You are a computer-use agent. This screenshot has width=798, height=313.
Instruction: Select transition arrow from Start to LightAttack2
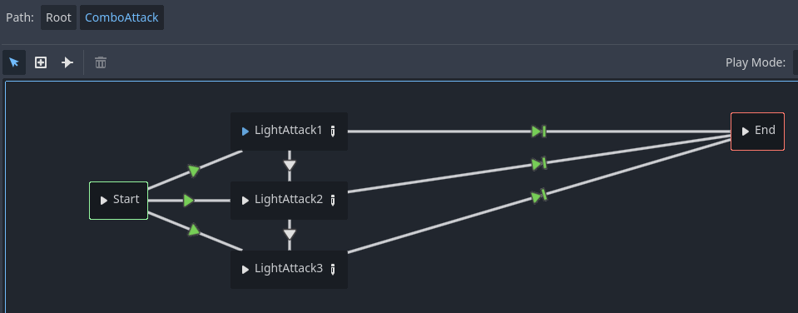(188, 201)
